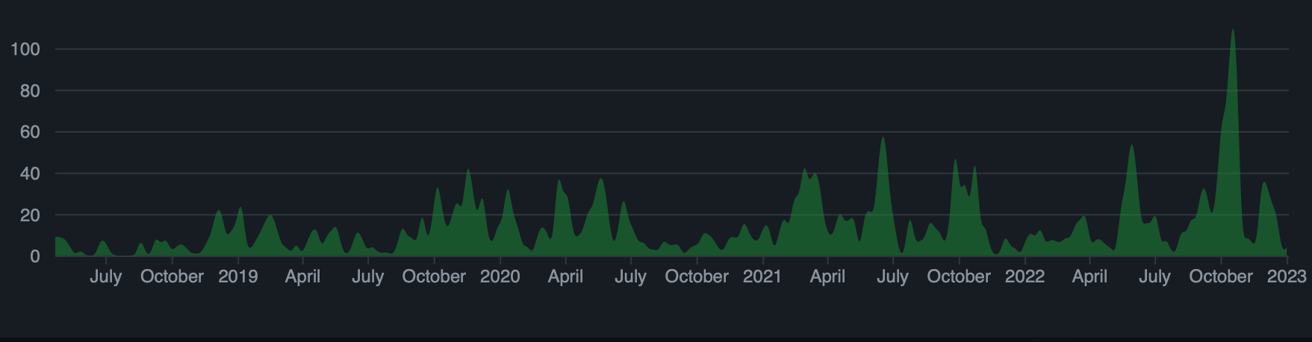The width and height of the screenshot is (1312, 342).
Task: Click the July label between 2021 and 2022
Action: pos(892,276)
